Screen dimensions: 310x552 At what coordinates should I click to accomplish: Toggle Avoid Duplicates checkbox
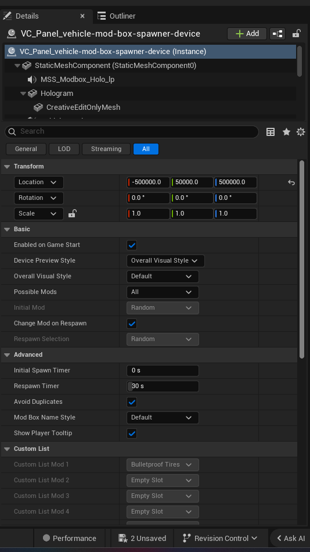[132, 402]
